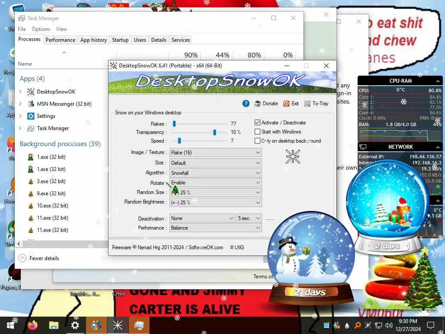
Task: Open the Settings gear on the taskbar
Action: point(75,325)
